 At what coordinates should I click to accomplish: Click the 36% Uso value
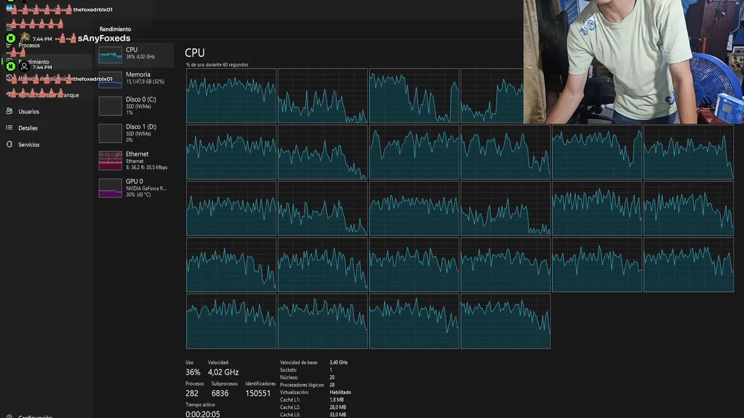[193, 372]
